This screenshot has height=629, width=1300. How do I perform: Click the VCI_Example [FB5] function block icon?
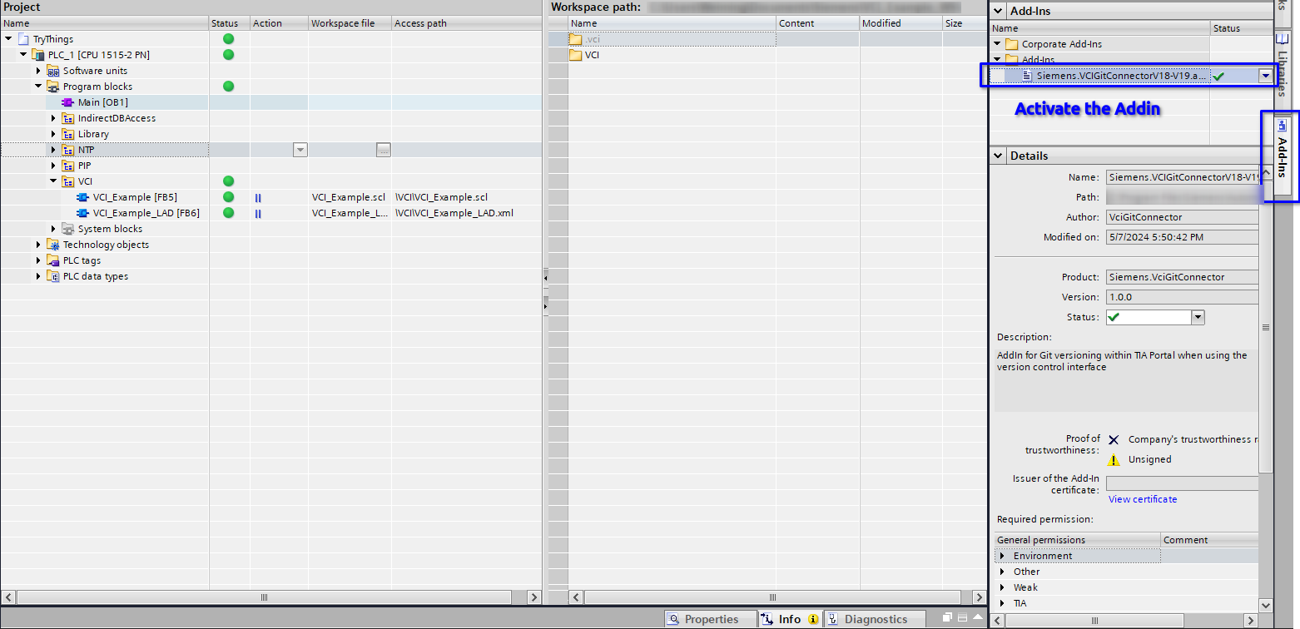point(83,197)
